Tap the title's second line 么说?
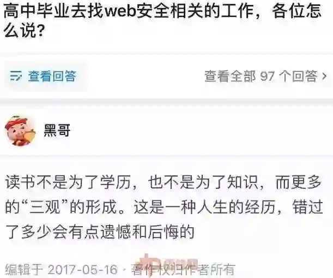Image resolution: width=333 pixels, height=278 pixels. (x=24, y=32)
